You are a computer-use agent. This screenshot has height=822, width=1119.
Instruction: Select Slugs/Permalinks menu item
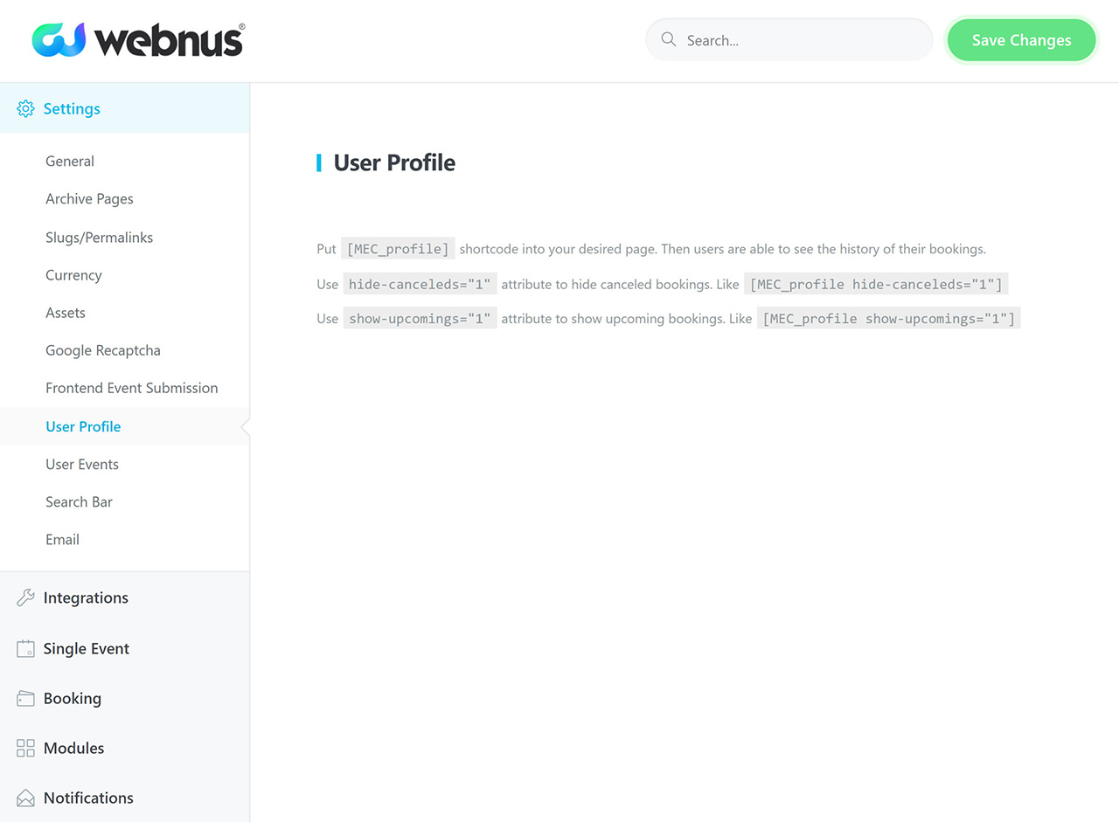pyautogui.click(x=99, y=238)
